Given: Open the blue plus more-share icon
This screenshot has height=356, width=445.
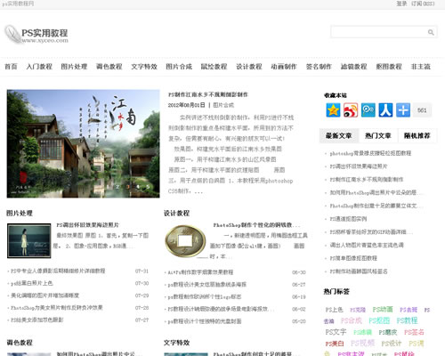Looking at the screenshot, I should [x=403, y=110].
